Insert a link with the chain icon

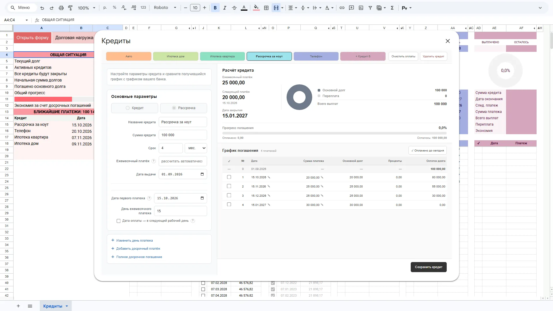point(342,8)
